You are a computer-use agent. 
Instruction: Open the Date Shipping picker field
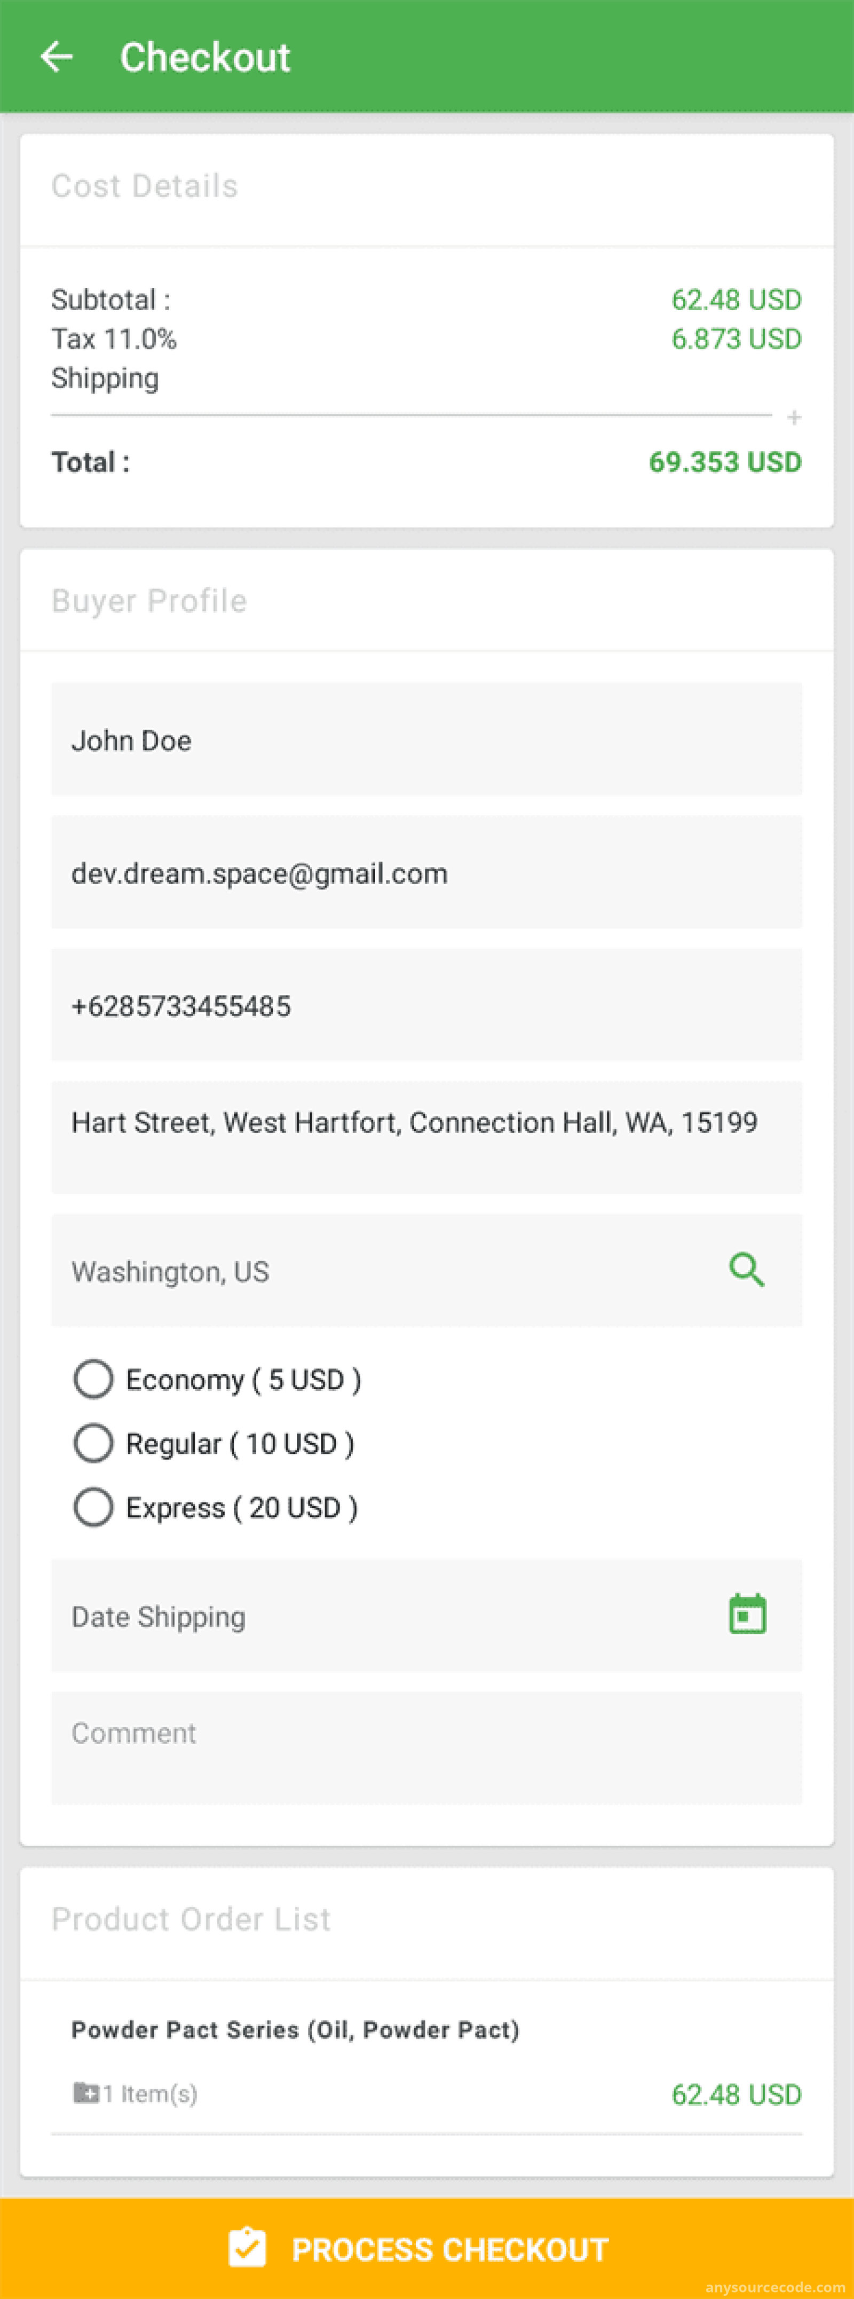click(426, 1616)
